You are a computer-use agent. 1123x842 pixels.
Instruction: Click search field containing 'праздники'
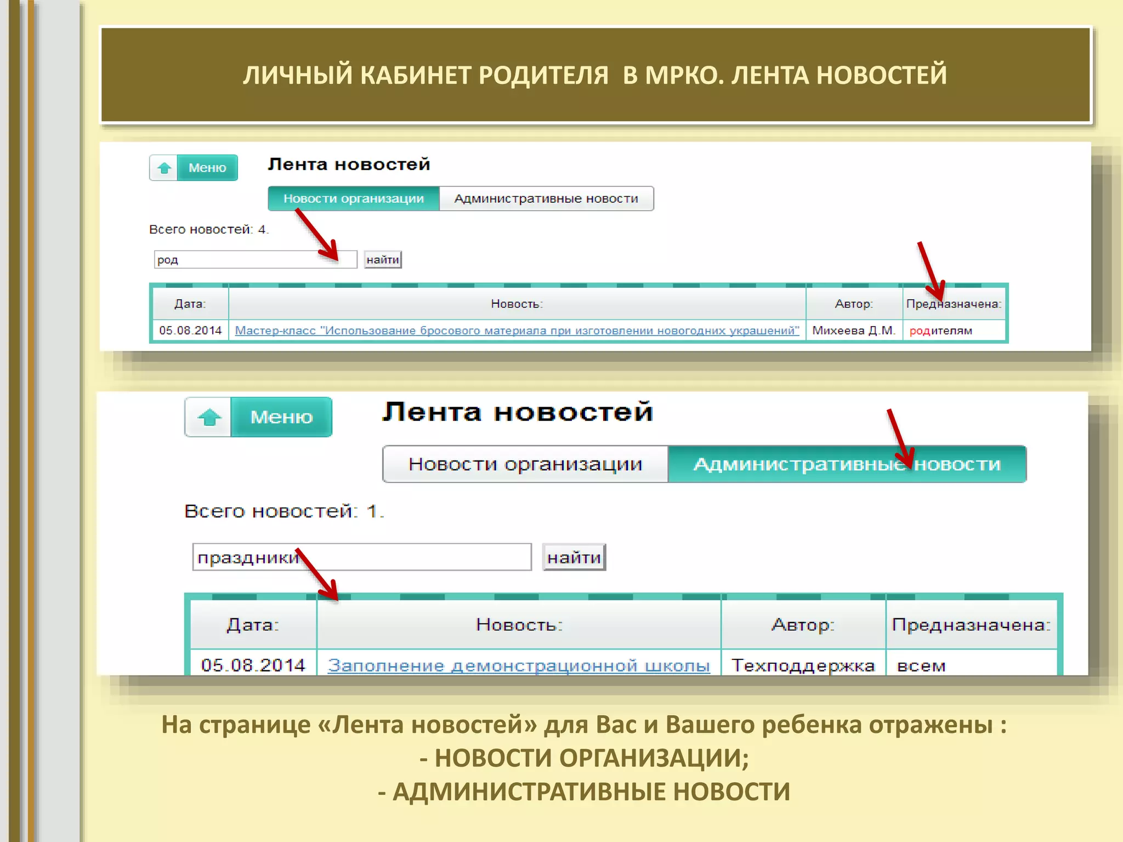pos(384,557)
